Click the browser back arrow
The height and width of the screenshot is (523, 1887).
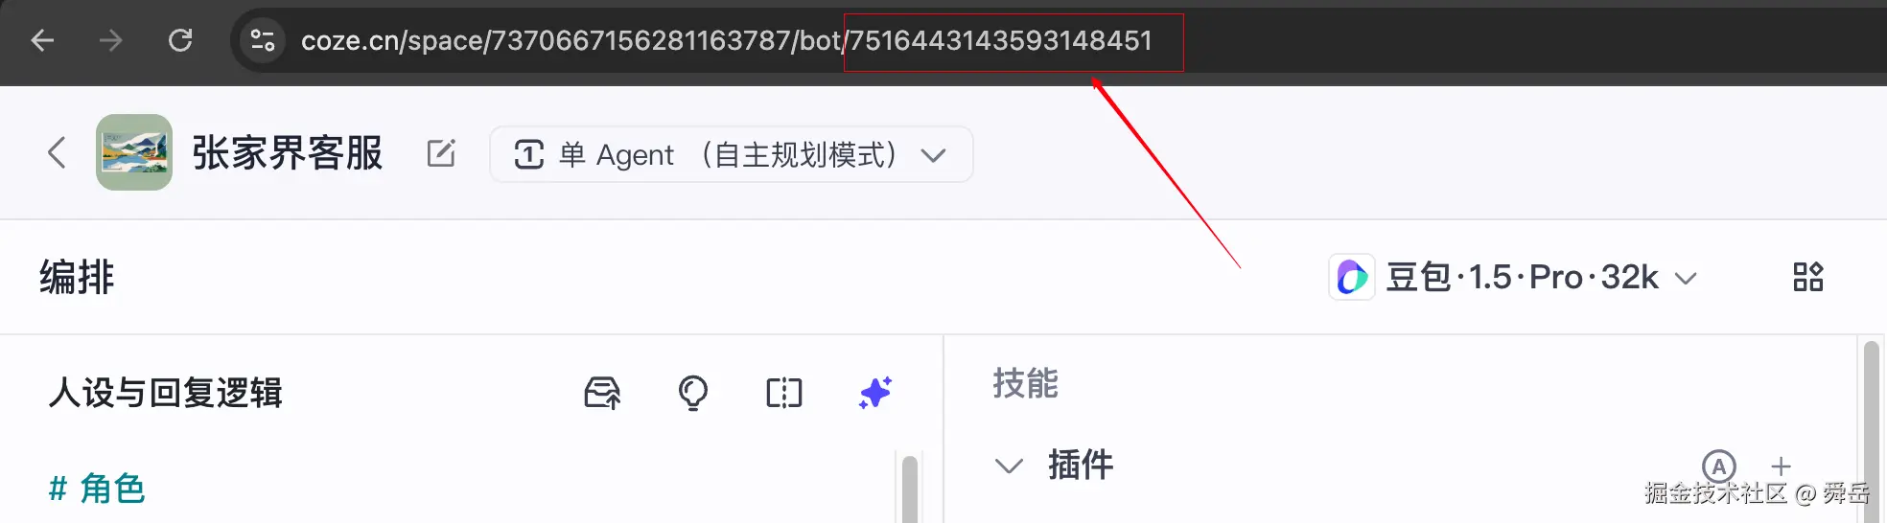[42, 40]
